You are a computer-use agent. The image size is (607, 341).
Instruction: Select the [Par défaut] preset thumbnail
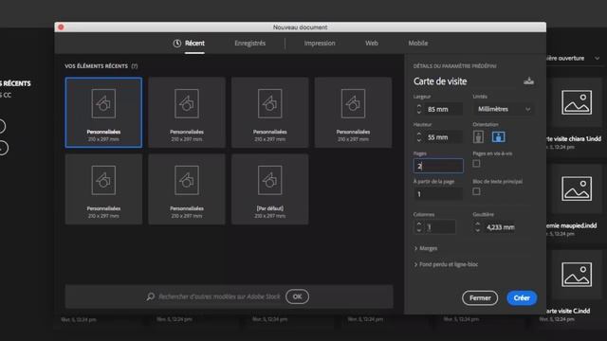[x=269, y=189]
